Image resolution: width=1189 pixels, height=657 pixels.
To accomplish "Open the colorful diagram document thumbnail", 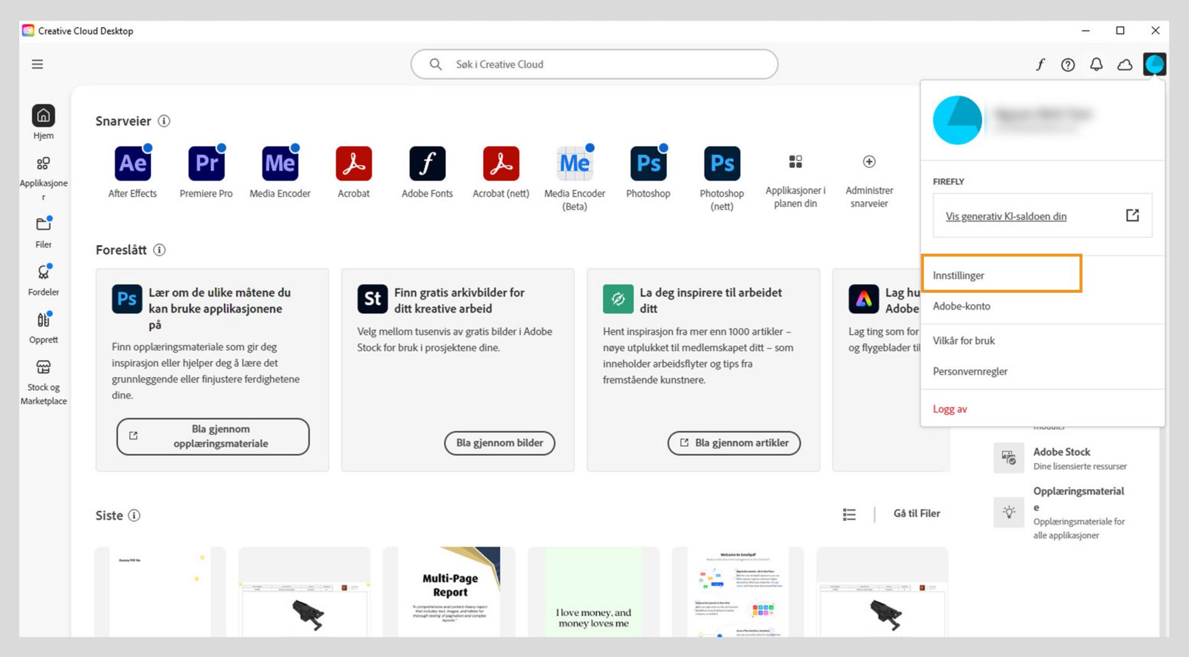I will coord(738,592).
